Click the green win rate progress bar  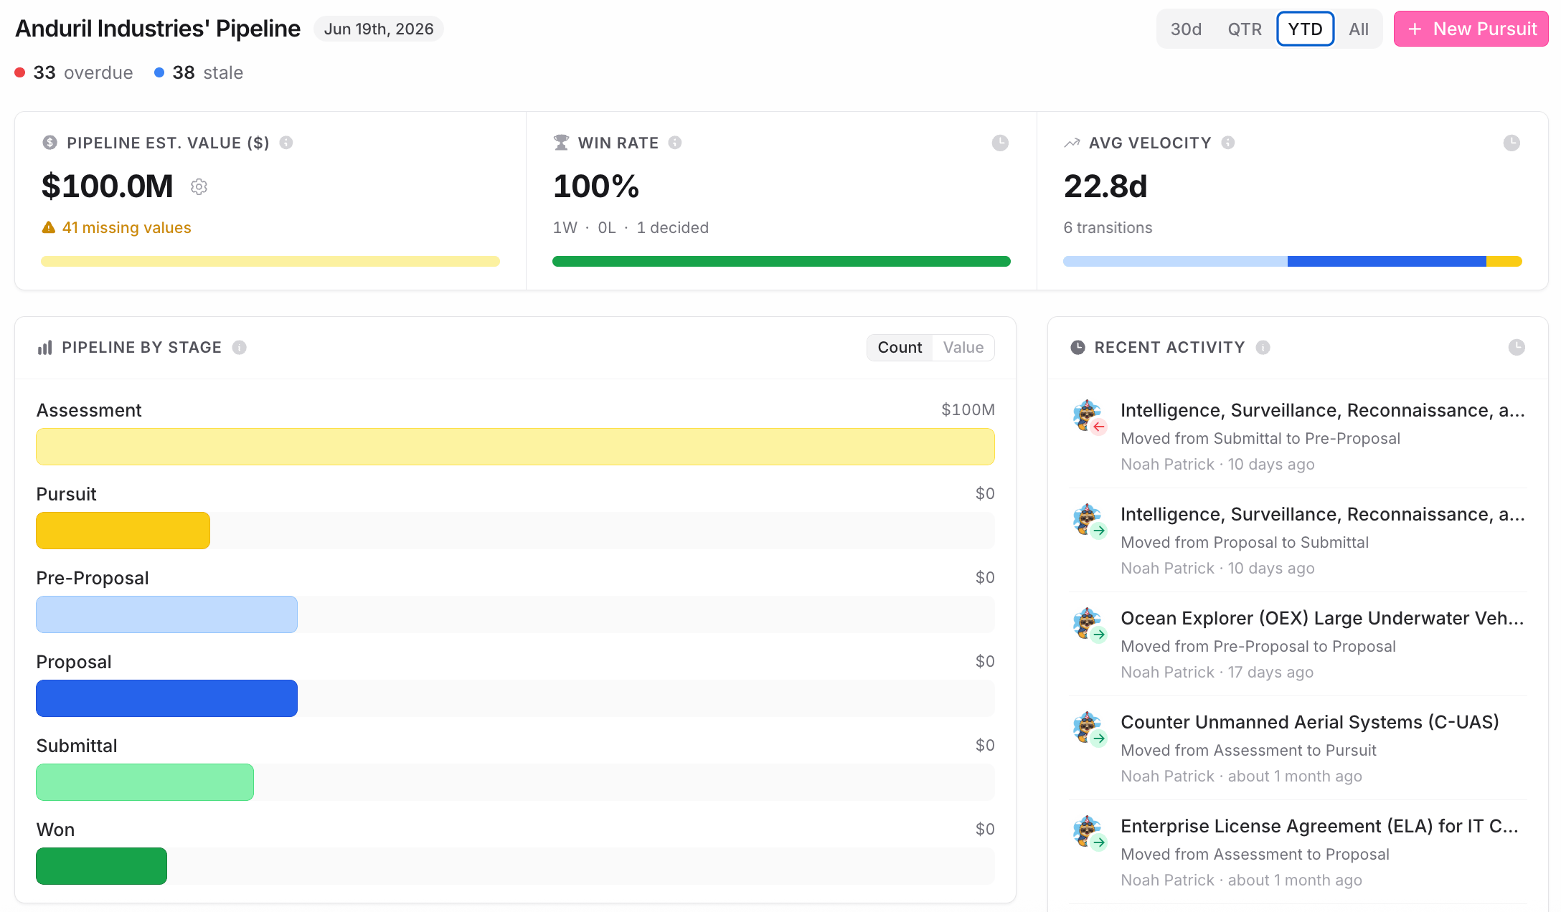(x=781, y=262)
